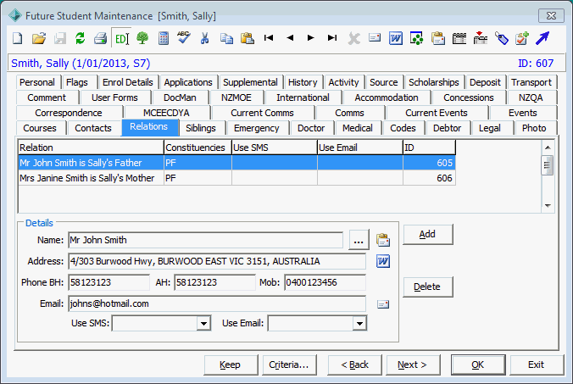Image resolution: width=573 pixels, height=384 pixels.
Task: Select Mr John Smith is Sally's Father row
Action: point(236,163)
